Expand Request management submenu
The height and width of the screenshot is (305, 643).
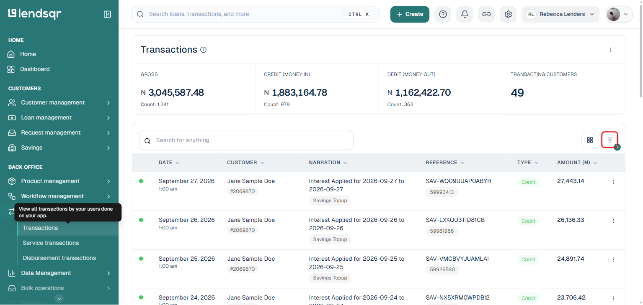(x=108, y=133)
